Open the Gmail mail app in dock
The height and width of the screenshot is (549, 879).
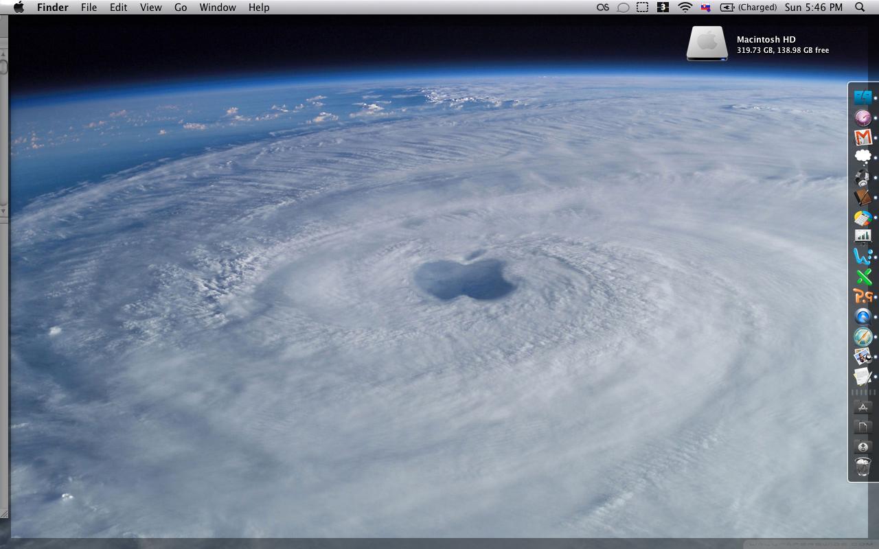click(x=863, y=137)
